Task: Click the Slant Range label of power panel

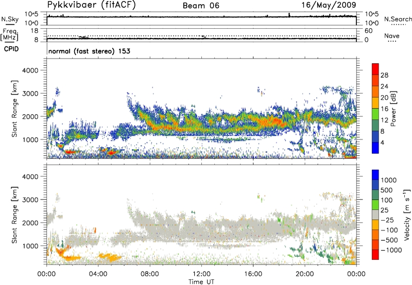Action: point(14,109)
